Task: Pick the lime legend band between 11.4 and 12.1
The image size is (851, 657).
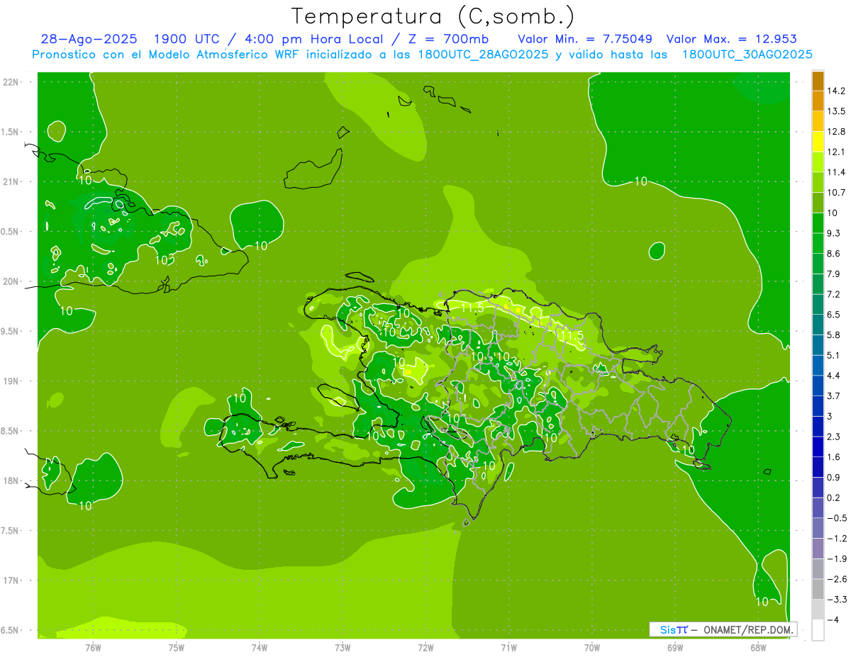Action: click(x=818, y=162)
